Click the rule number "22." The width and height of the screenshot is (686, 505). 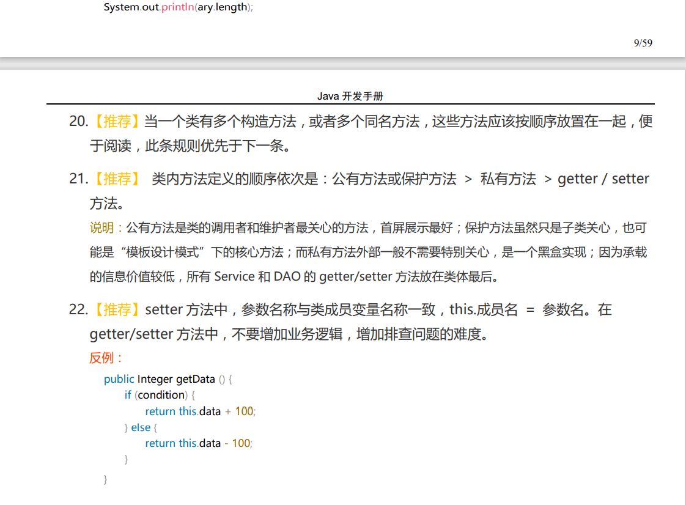(79, 309)
